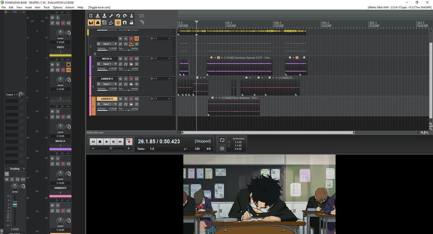Open Input 1 dropdown on MUSICA track

(107, 64)
